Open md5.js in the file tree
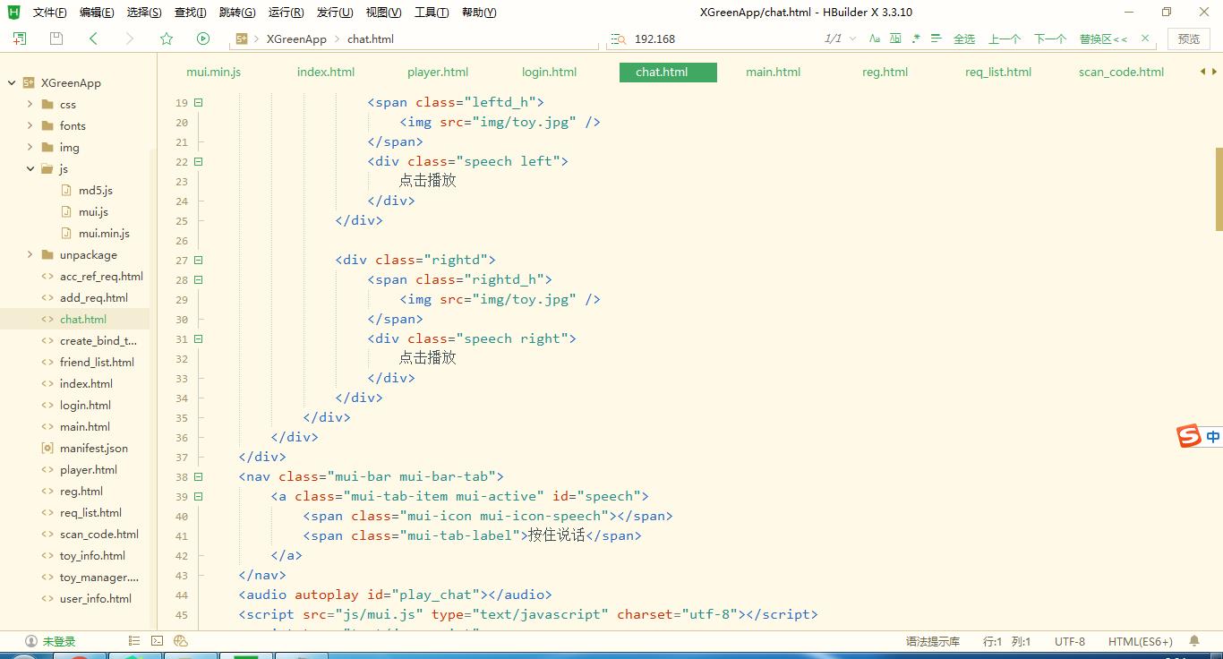The image size is (1223, 659). pos(96,190)
